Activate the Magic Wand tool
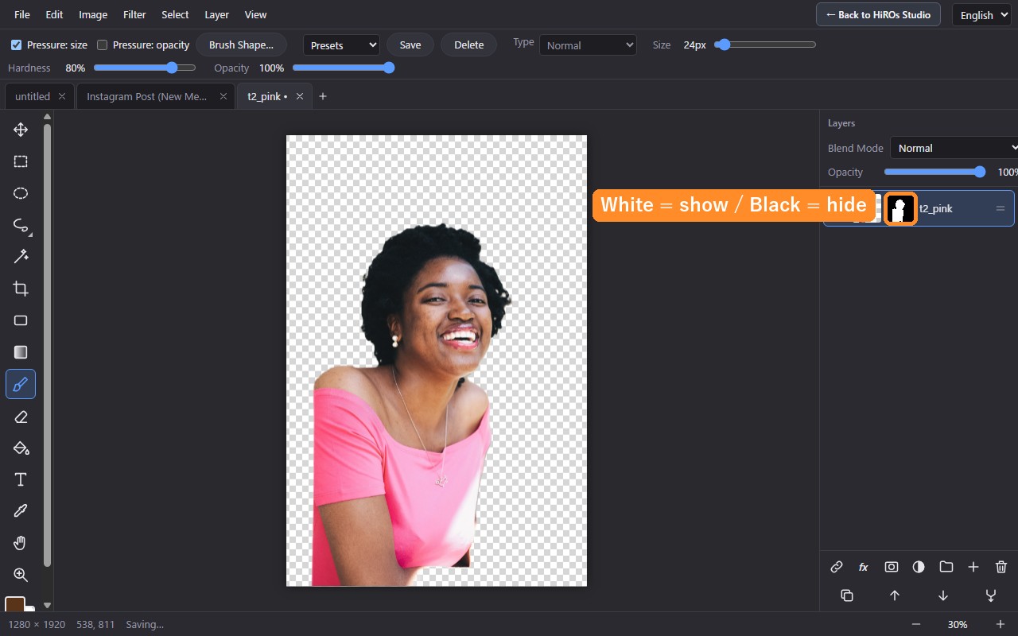Image resolution: width=1018 pixels, height=636 pixels. click(21, 257)
